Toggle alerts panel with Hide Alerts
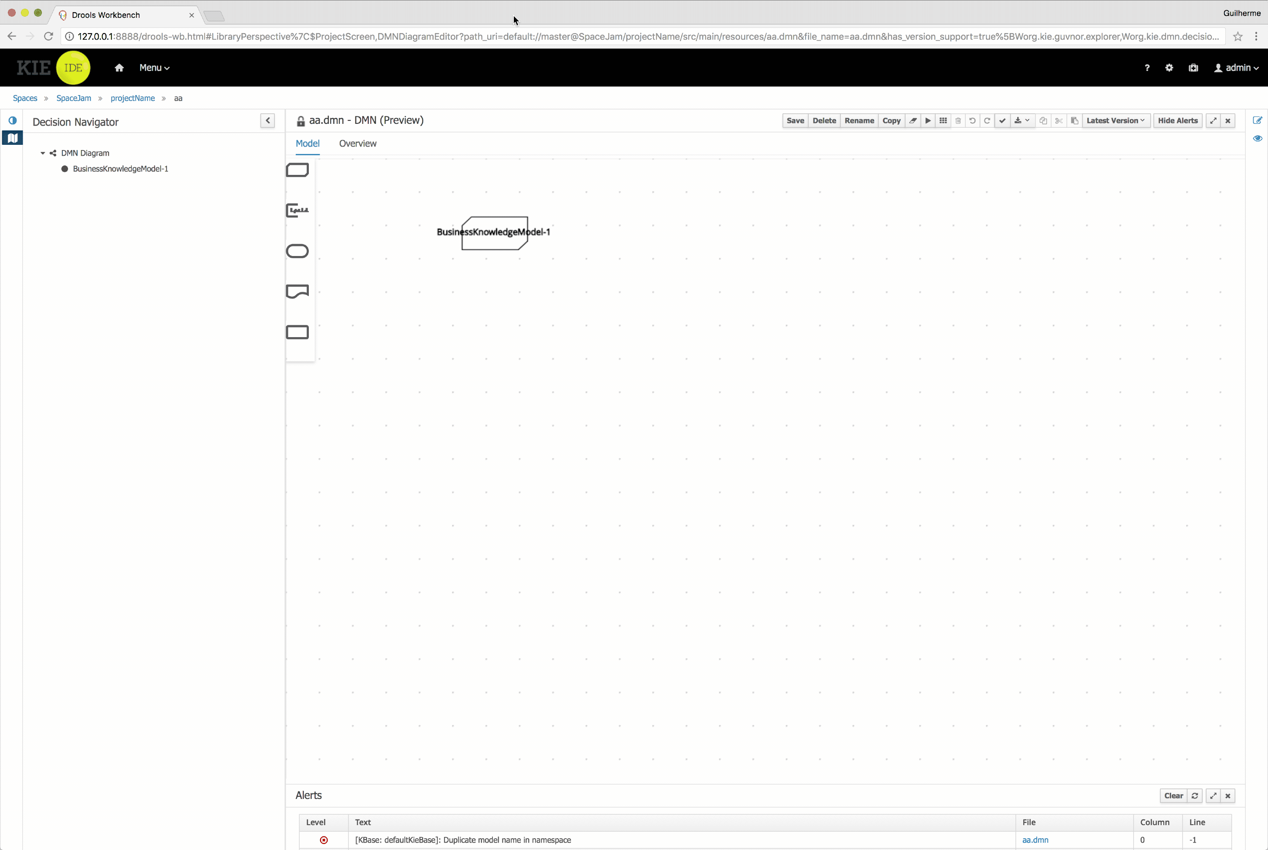 click(1177, 120)
